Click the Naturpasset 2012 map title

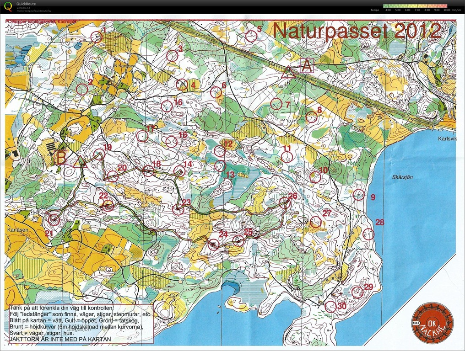[x=357, y=31]
